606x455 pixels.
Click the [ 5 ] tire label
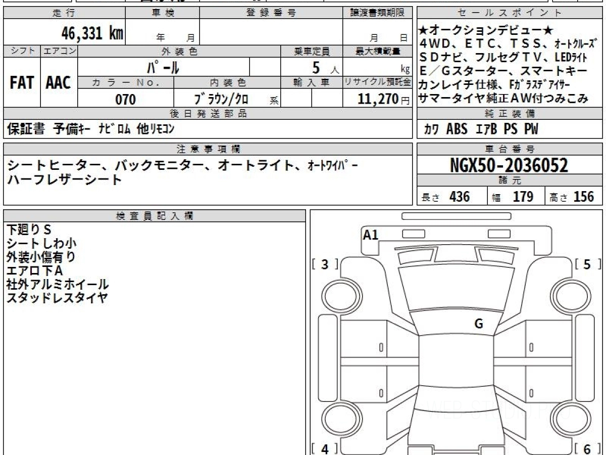coord(588,264)
